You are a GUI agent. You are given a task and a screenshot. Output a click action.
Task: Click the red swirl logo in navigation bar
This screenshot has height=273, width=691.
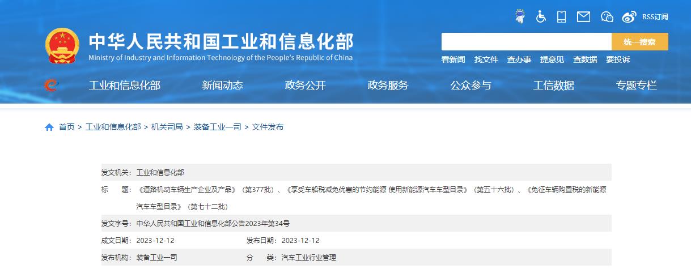tap(51, 85)
